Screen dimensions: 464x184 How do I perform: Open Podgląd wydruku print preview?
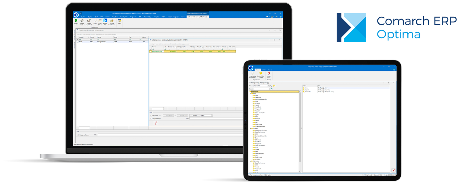tap(89, 21)
